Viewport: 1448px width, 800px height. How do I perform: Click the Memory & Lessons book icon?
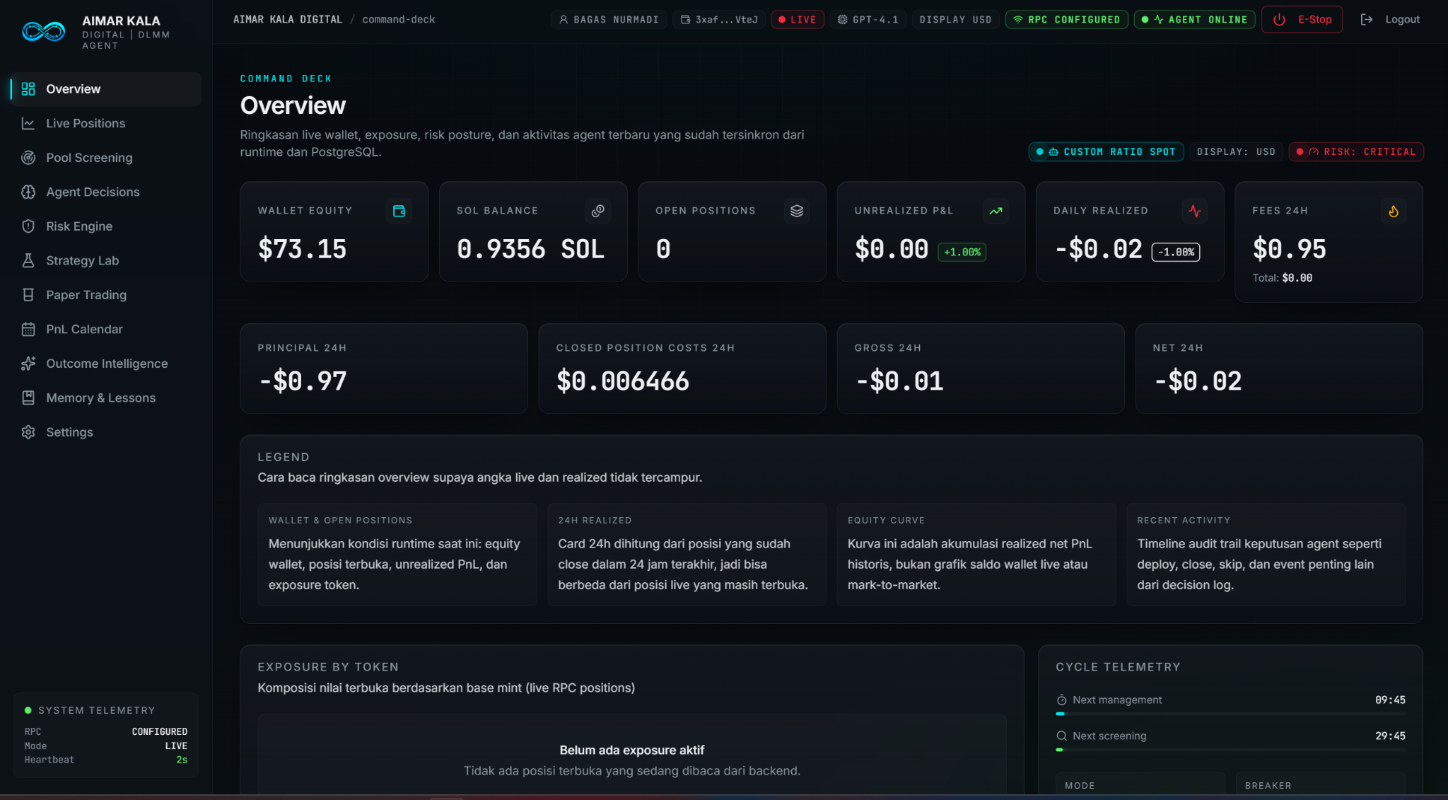[28, 398]
